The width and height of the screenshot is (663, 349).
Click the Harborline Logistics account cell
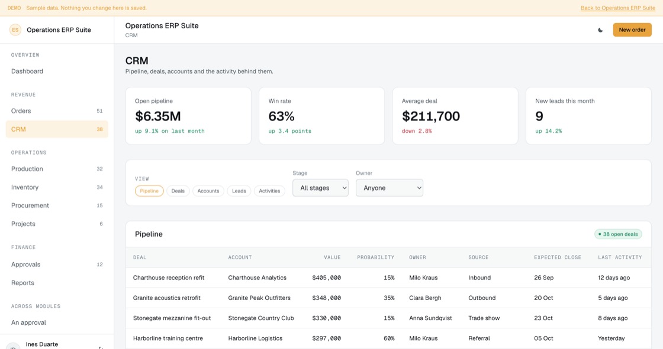(x=255, y=338)
